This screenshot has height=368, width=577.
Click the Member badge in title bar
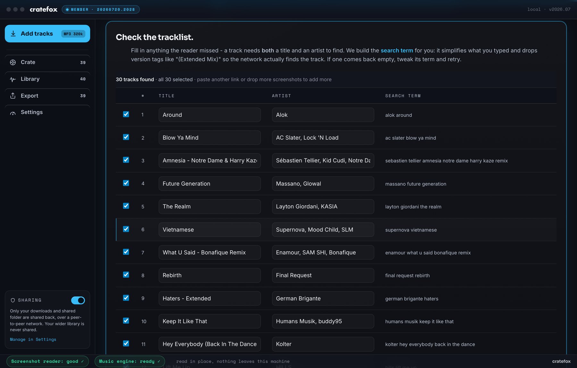click(101, 10)
